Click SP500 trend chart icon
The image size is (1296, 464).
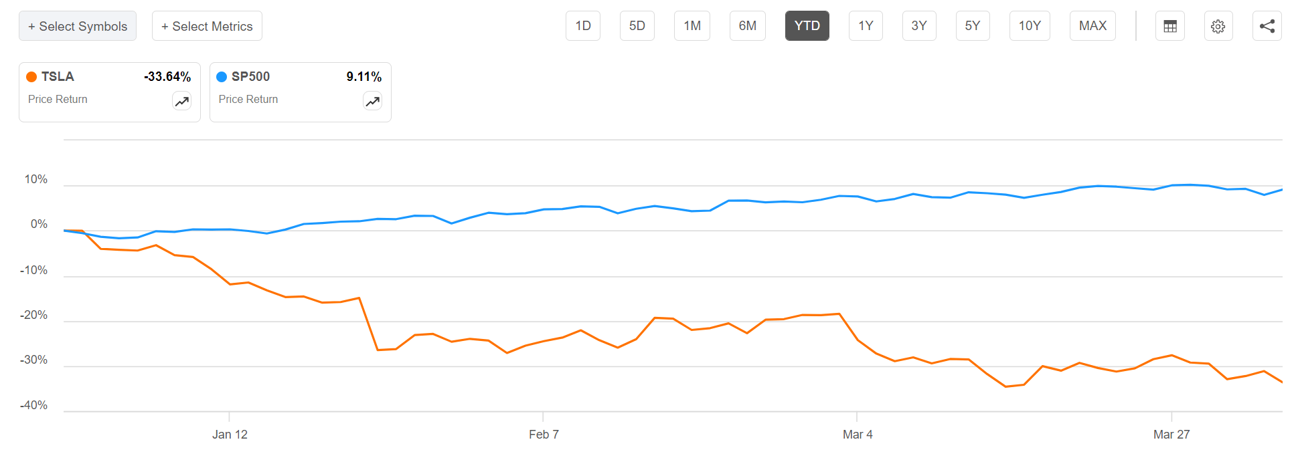(372, 101)
